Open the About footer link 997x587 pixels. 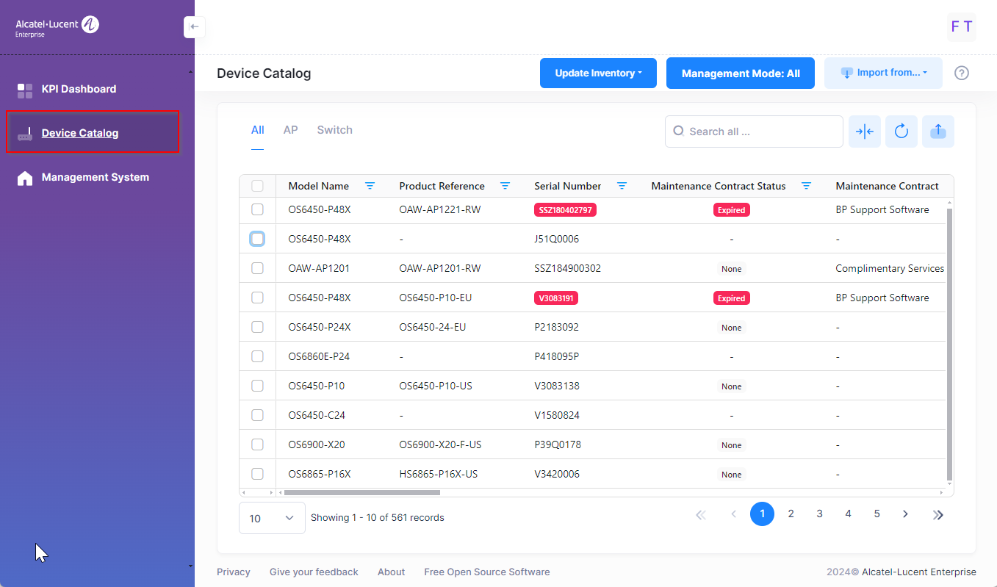[391, 572]
